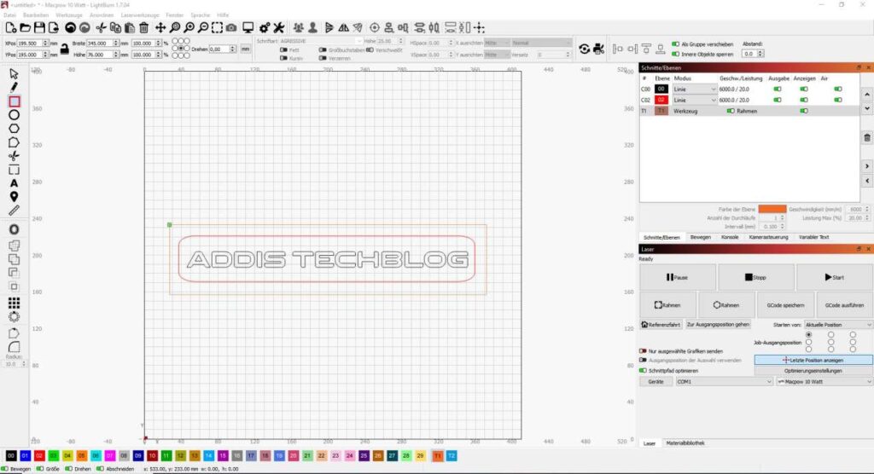Pick the blue 01 palette swatch
This screenshot has width=874, height=474.
[25, 455]
